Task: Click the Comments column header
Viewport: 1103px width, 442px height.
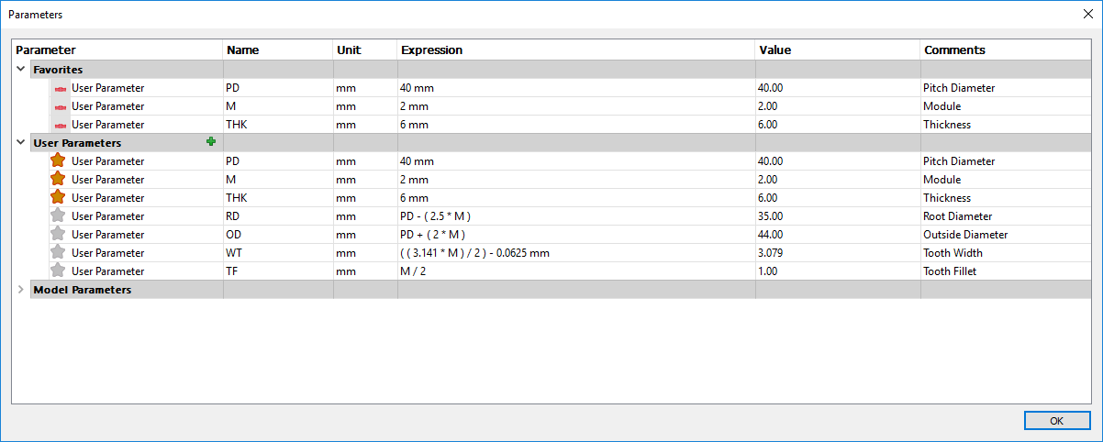Action: (1006, 50)
